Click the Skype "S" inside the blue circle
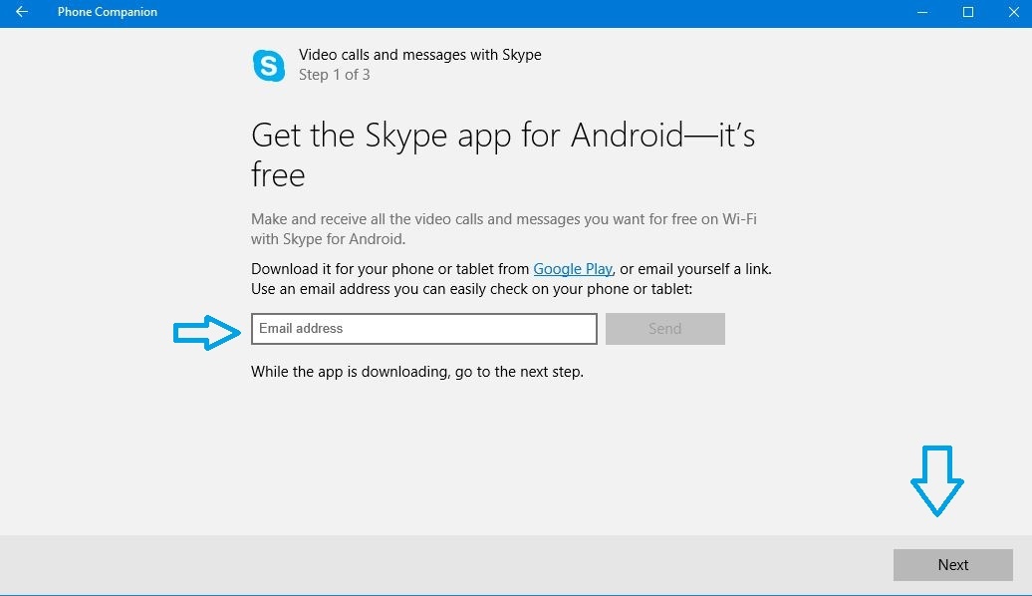1032x596 pixels. click(x=269, y=65)
